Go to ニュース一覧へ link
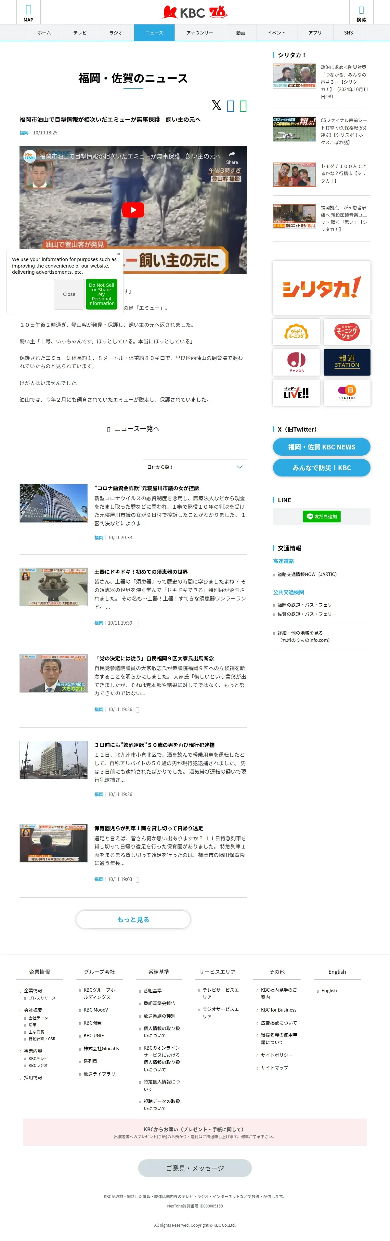Viewport: 390px width, 1241px height. pyautogui.click(x=133, y=429)
